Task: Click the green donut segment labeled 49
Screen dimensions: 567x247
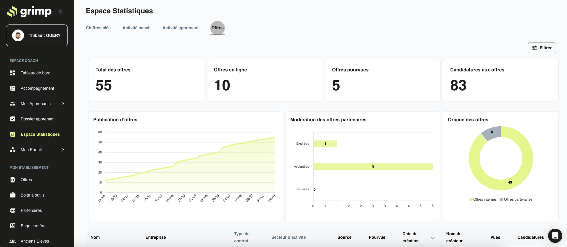Action: 510,182
